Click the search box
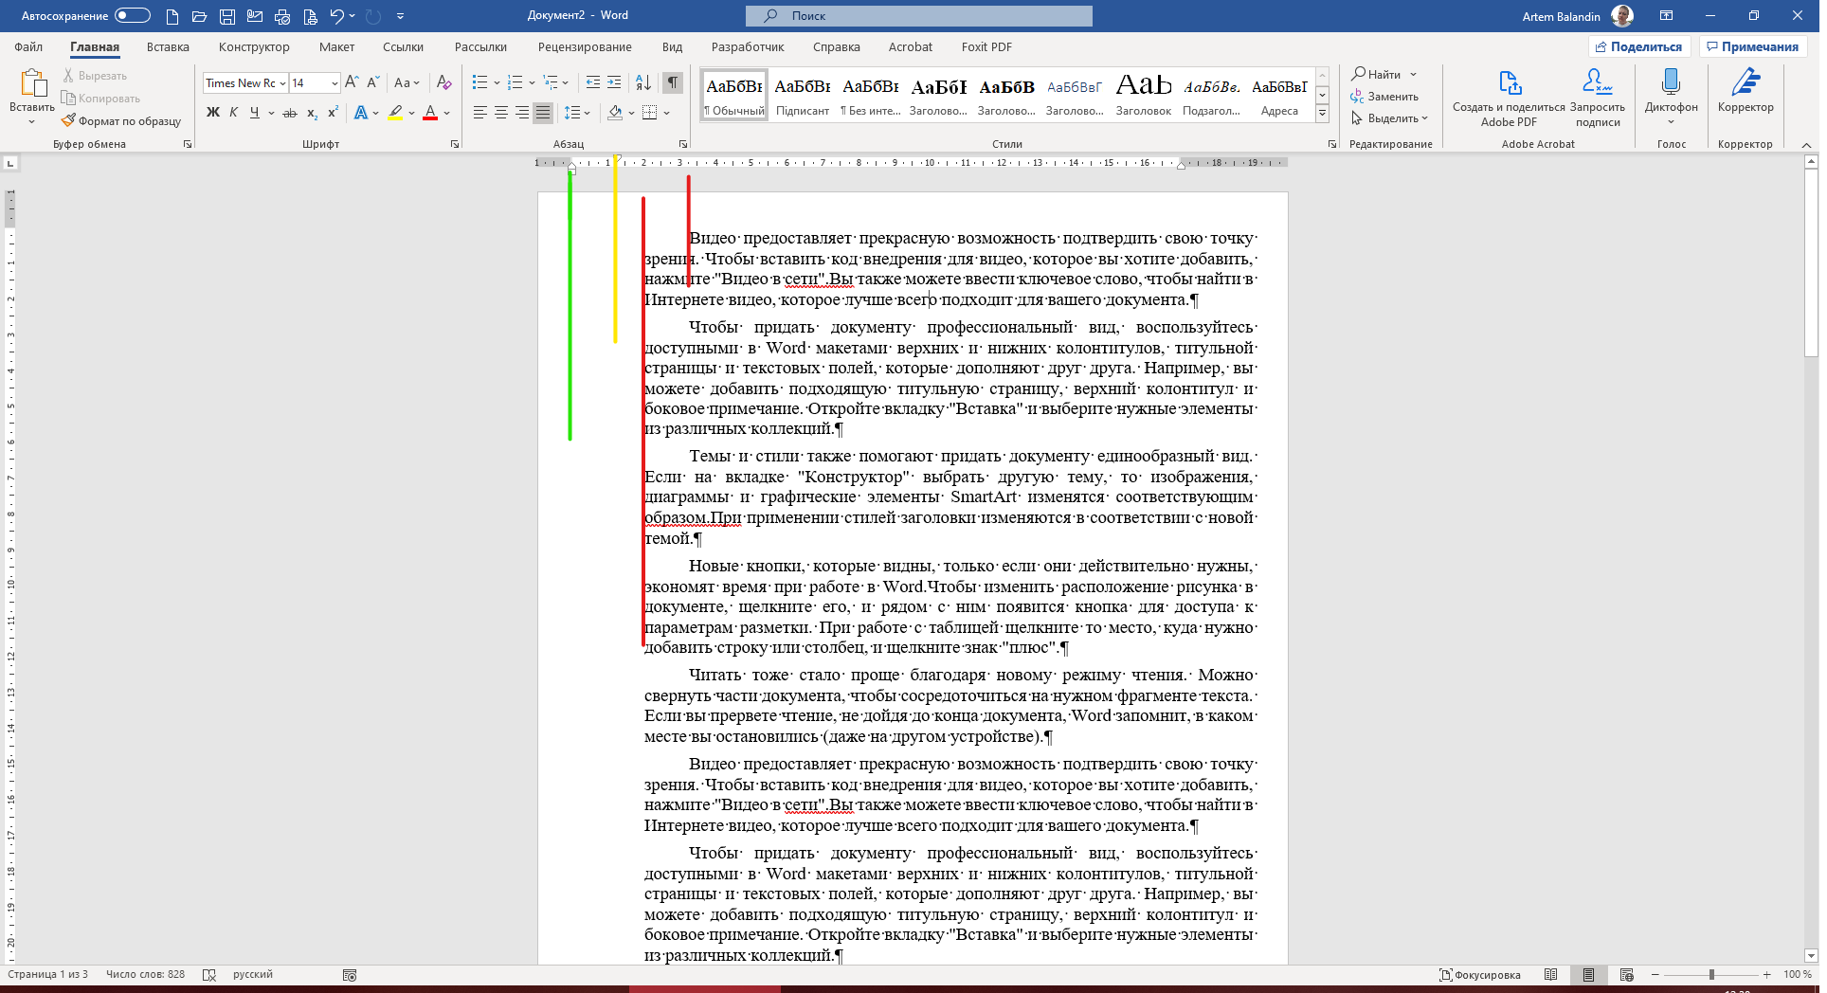The width and height of the screenshot is (1827, 993). [x=919, y=16]
